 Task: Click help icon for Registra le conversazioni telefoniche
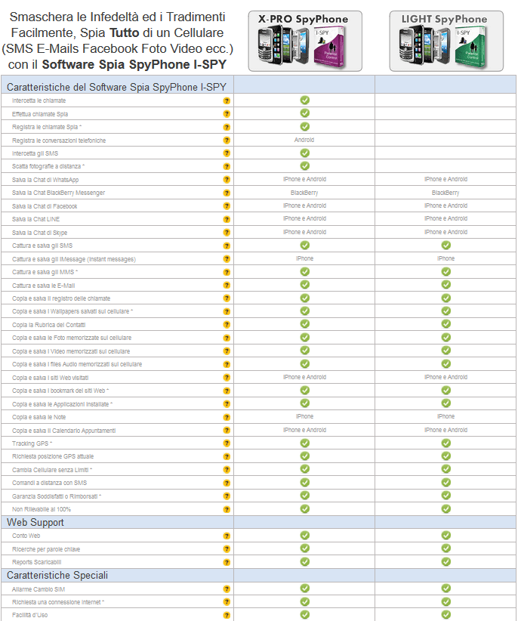tap(227, 141)
